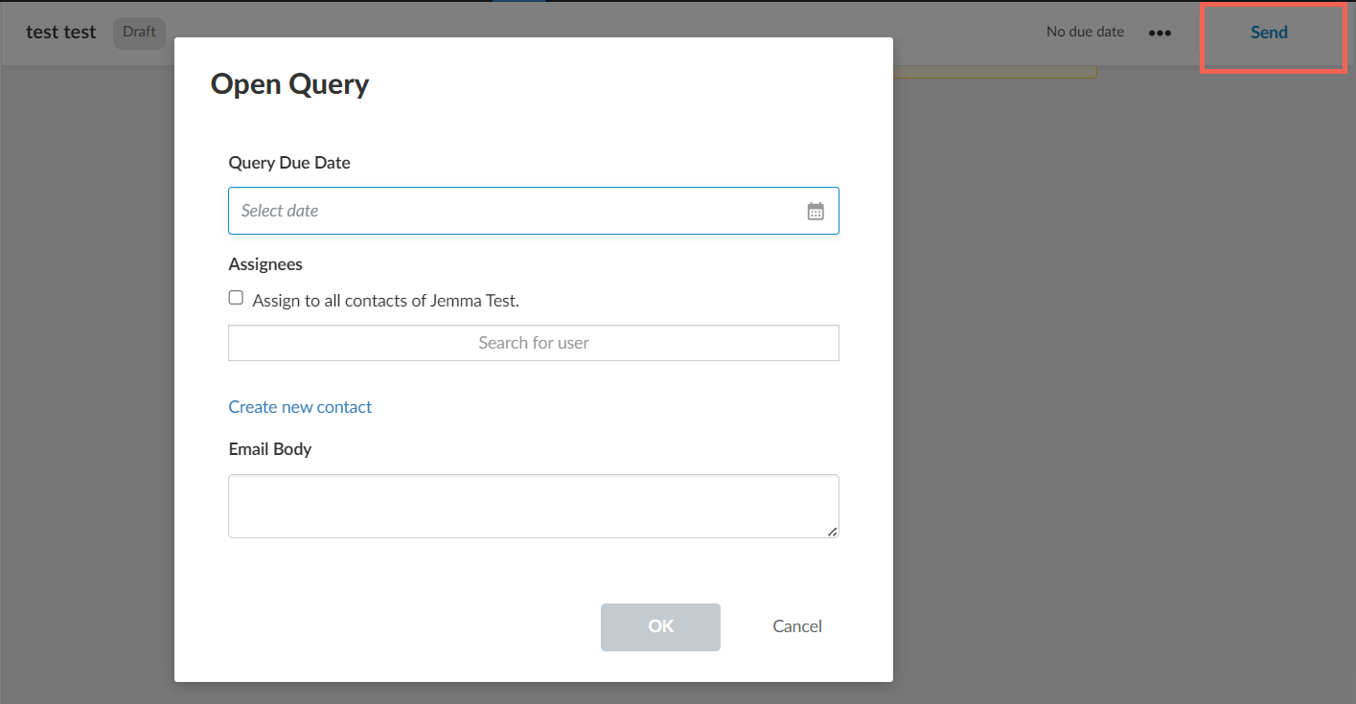Select the test test title
This screenshot has width=1356, height=704.
click(61, 33)
